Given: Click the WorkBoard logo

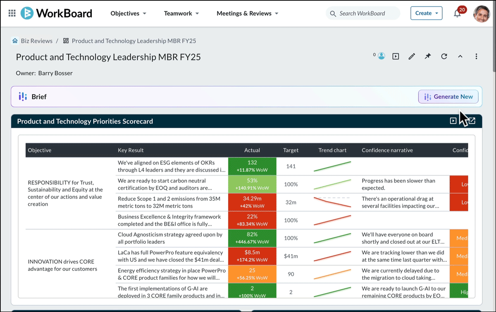Looking at the screenshot, I should pyautogui.click(x=56, y=13).
